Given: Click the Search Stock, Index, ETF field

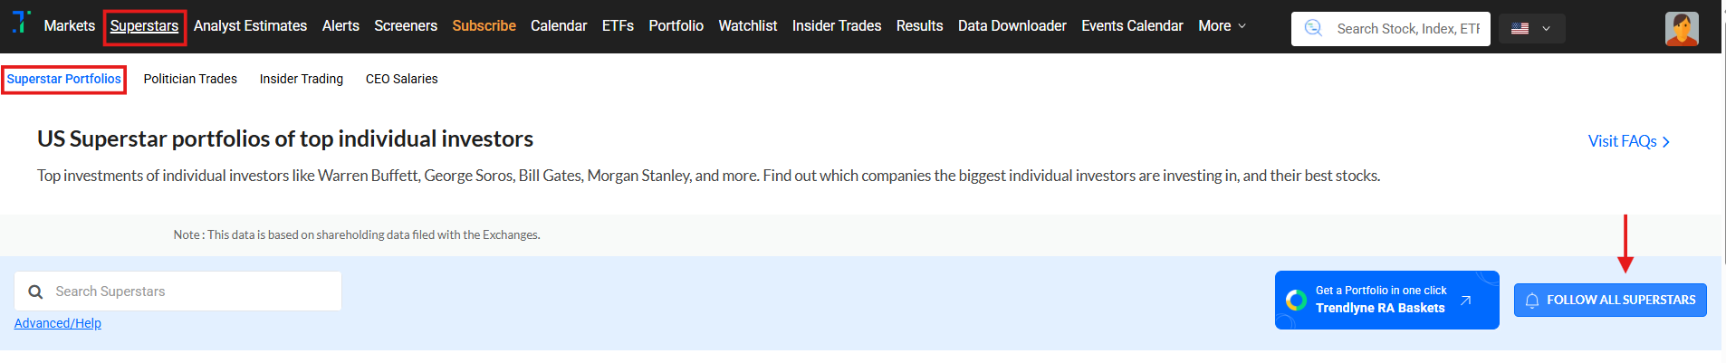Looking at the screenshot, I should (x=1407, y=29).
